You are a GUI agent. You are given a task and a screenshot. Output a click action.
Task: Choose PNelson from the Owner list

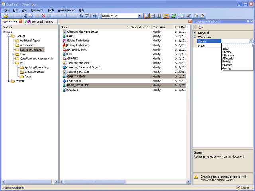click(x=228, y=65)
